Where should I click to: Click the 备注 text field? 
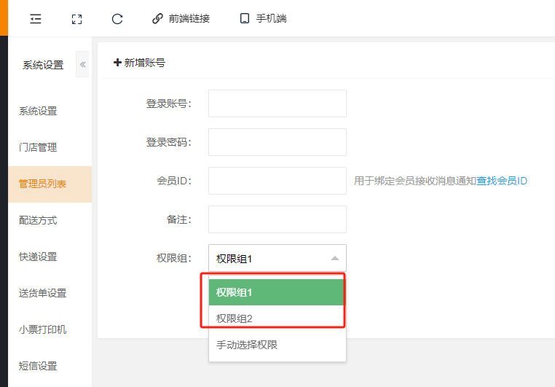(277, 219)
